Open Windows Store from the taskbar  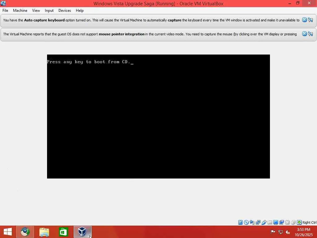click(63, 232)
